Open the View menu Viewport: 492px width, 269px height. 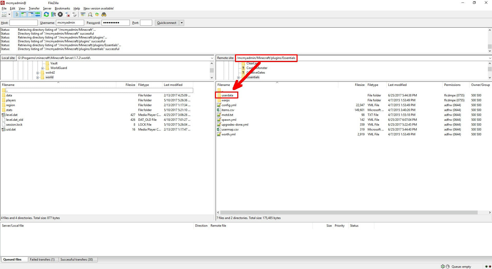[22, 8]
